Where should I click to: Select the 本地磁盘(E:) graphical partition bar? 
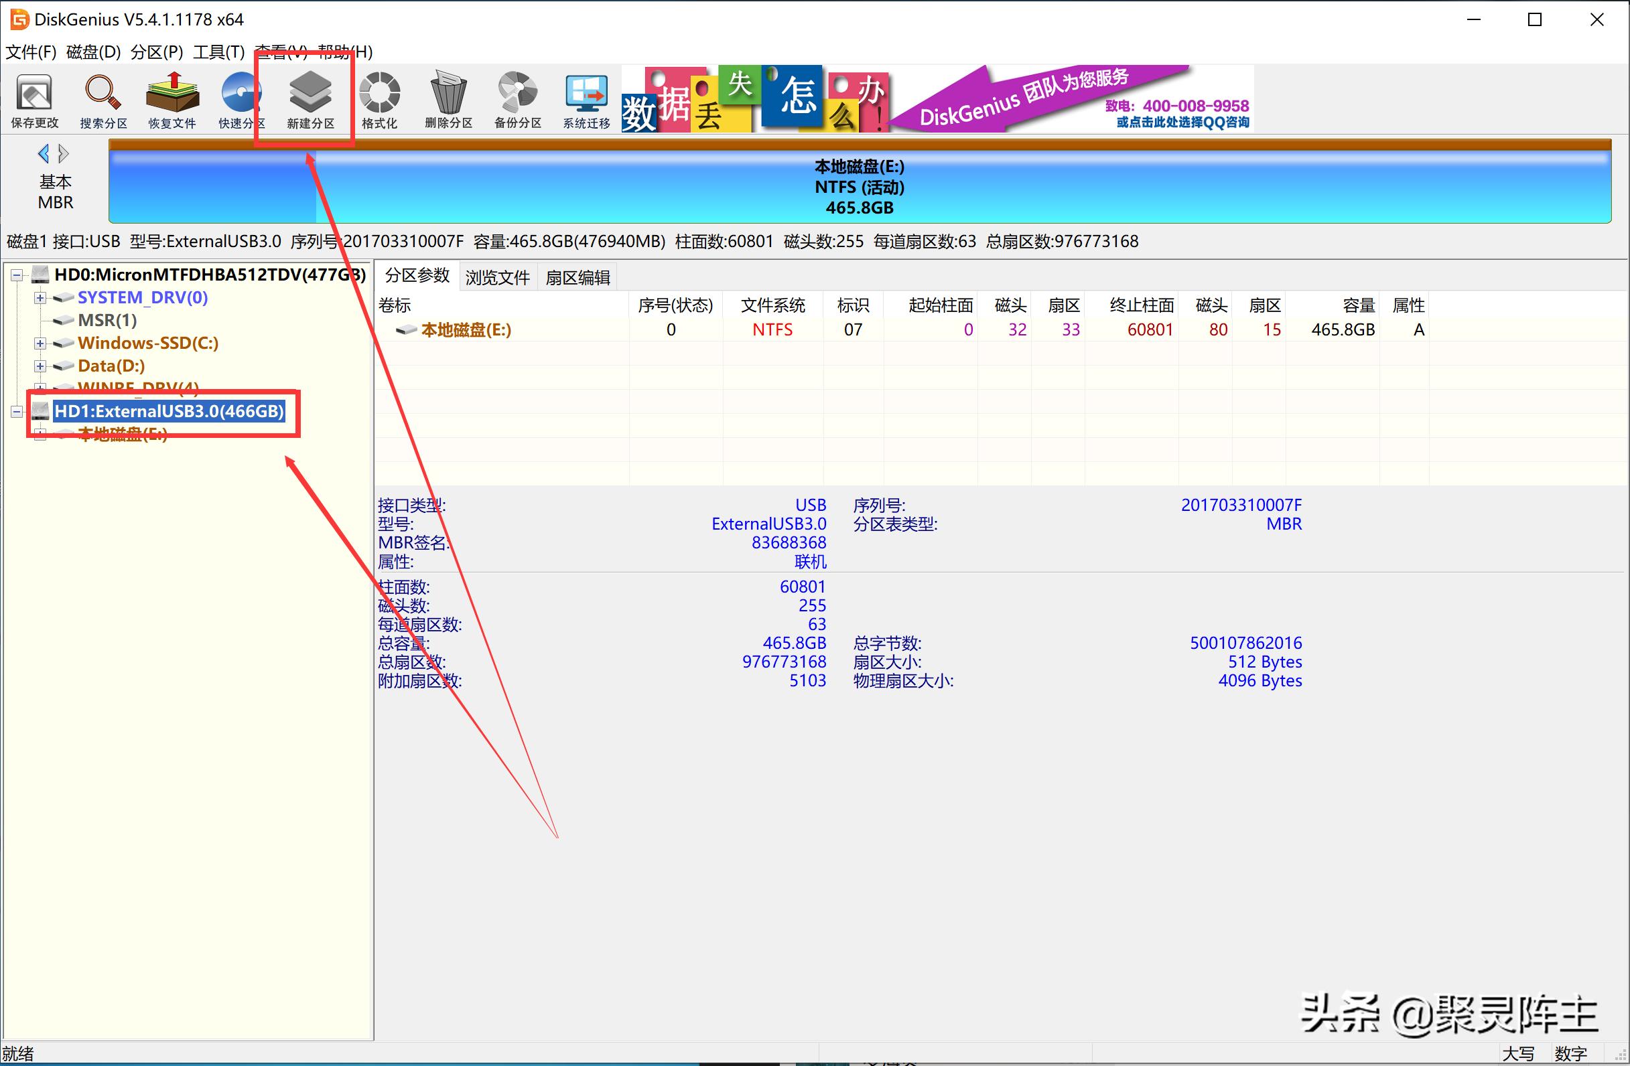860,186
